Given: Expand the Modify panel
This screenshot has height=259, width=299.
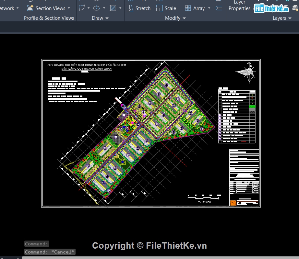Looking at the screenshot, I should click(175, 18).
